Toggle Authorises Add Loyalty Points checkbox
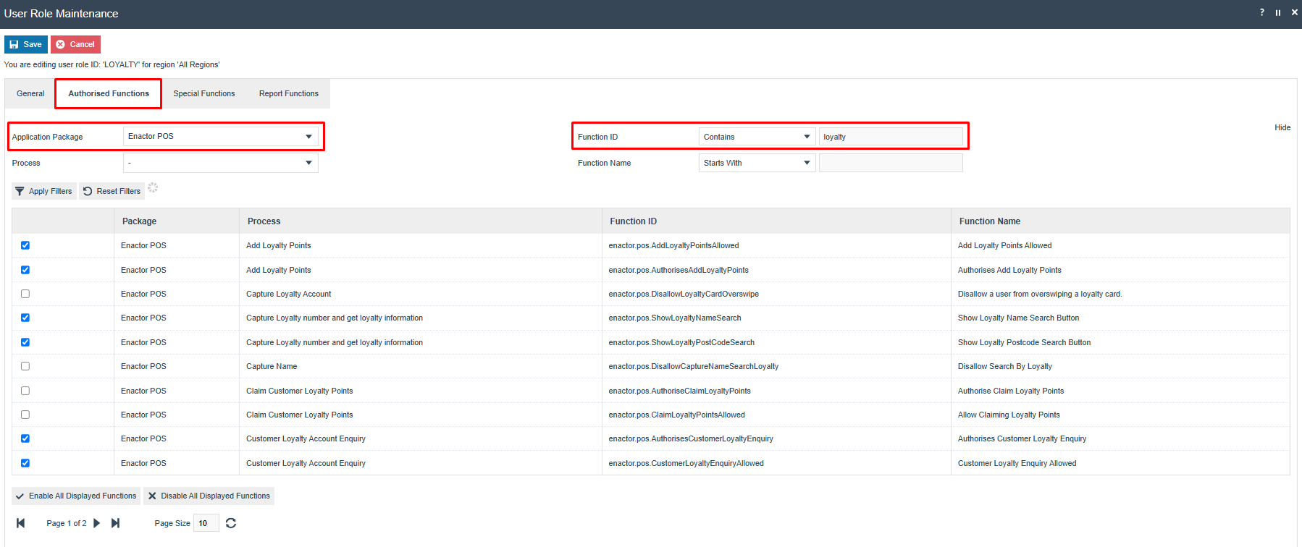1302x547 pixels. 25,270
